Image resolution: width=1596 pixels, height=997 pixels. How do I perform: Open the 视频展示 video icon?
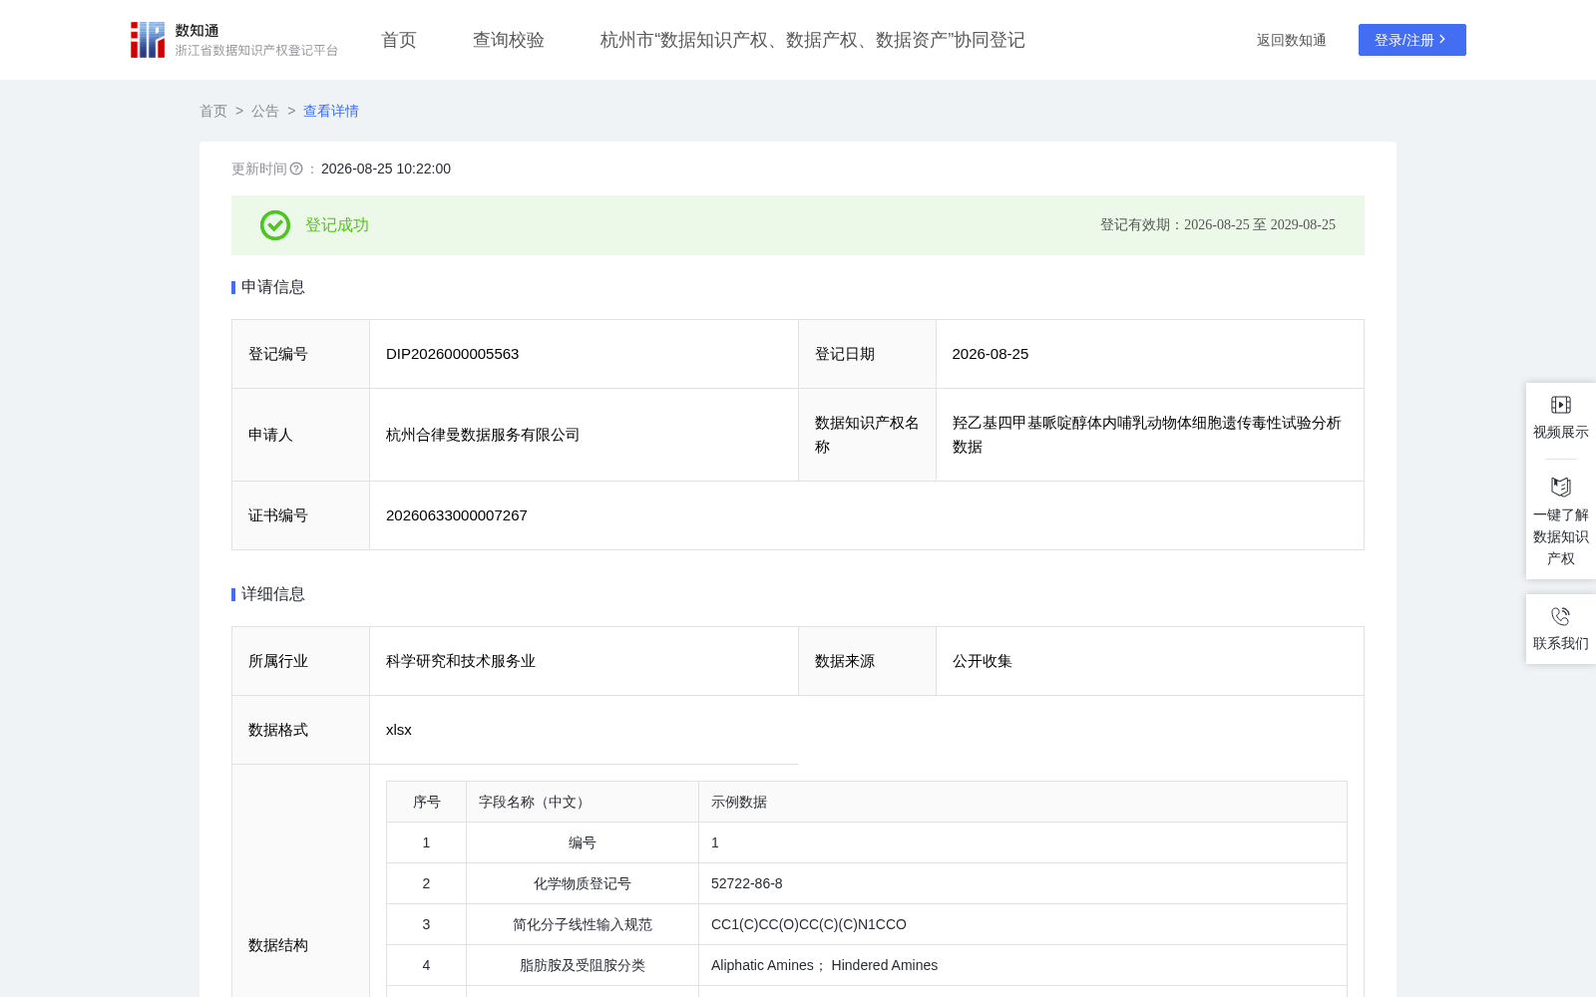(1561, 405)
